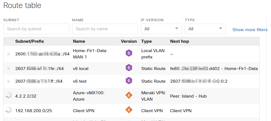Sort table by Name column header

pyautogui.click(x=79, y=41)
